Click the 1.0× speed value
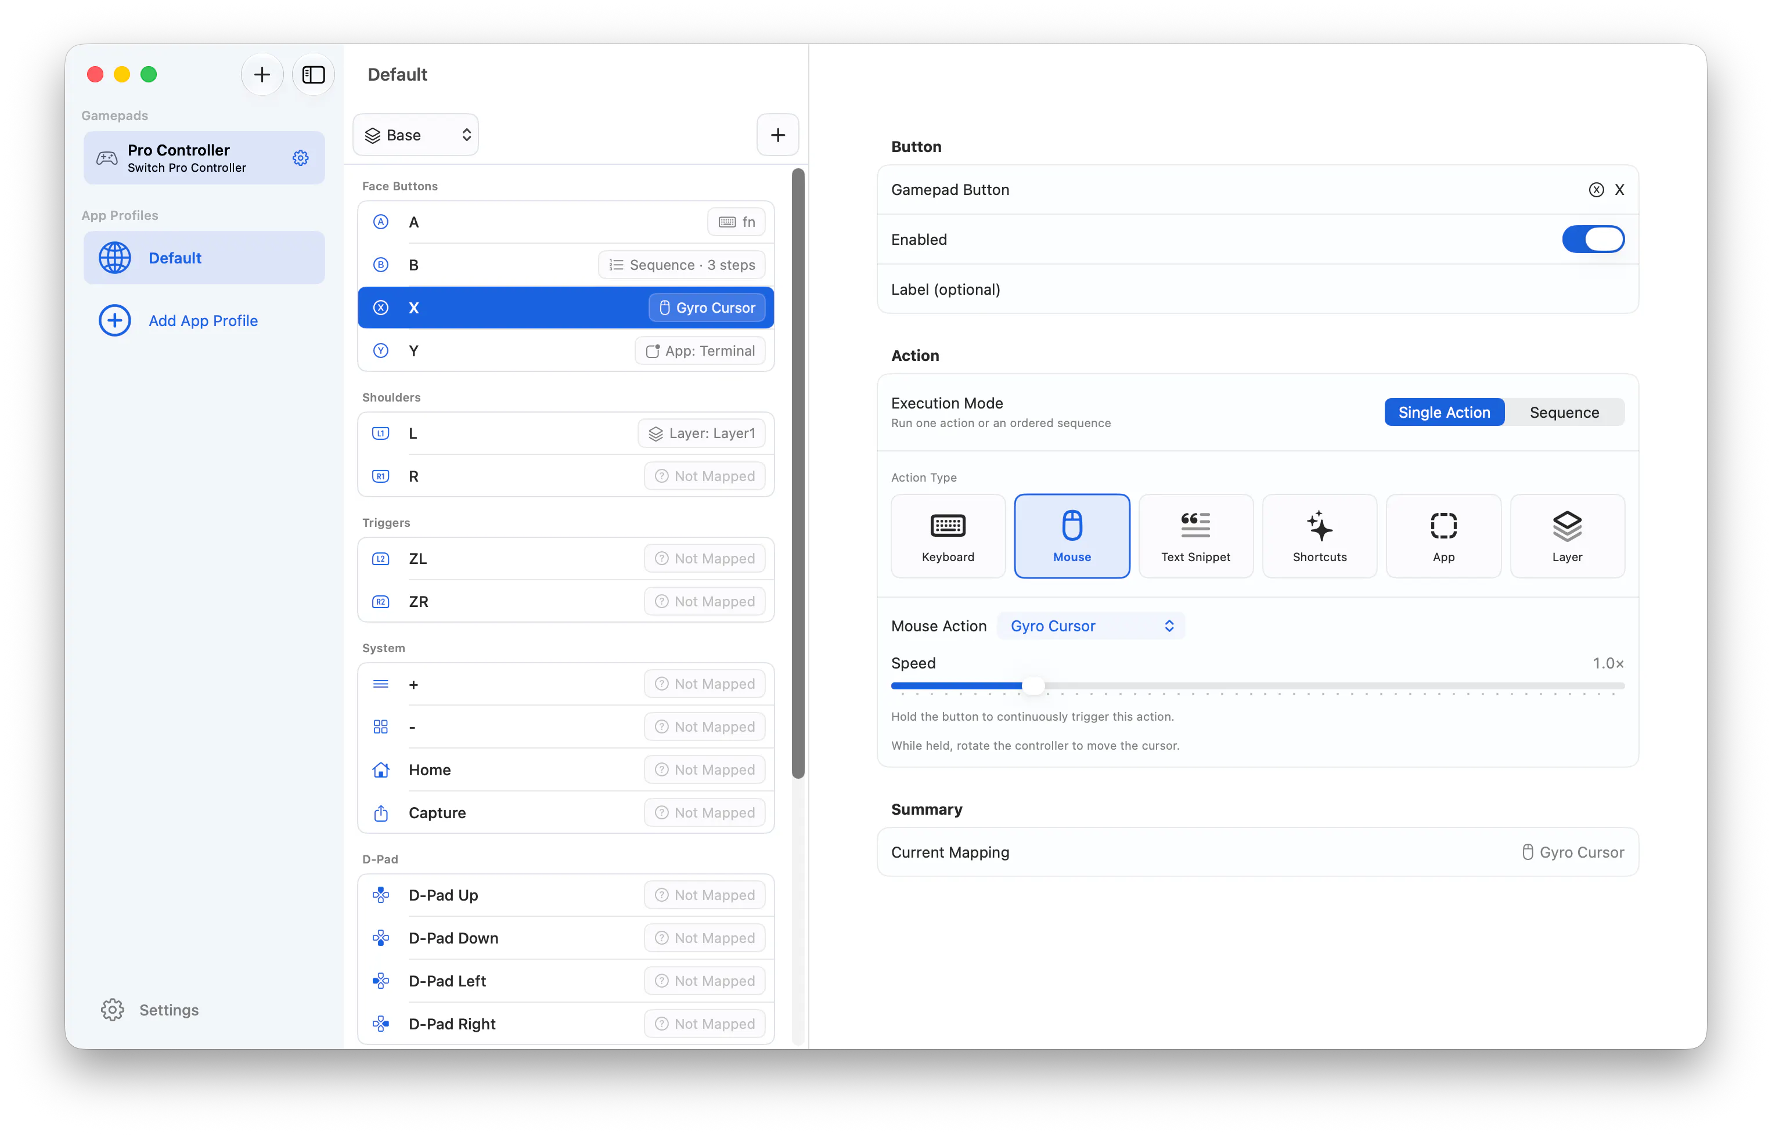Image resolution: width=1772 pixels, height=1135 pixels. click(x=1608, y=663)
